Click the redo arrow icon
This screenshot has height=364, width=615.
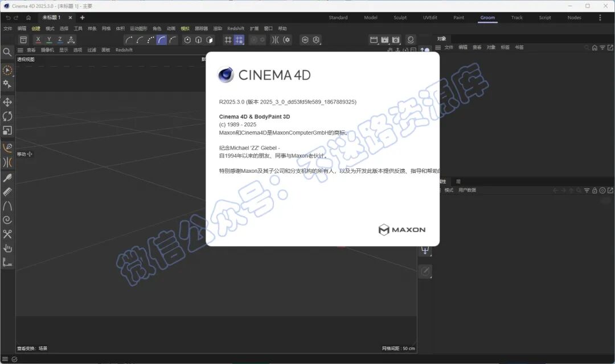point(16,18)
